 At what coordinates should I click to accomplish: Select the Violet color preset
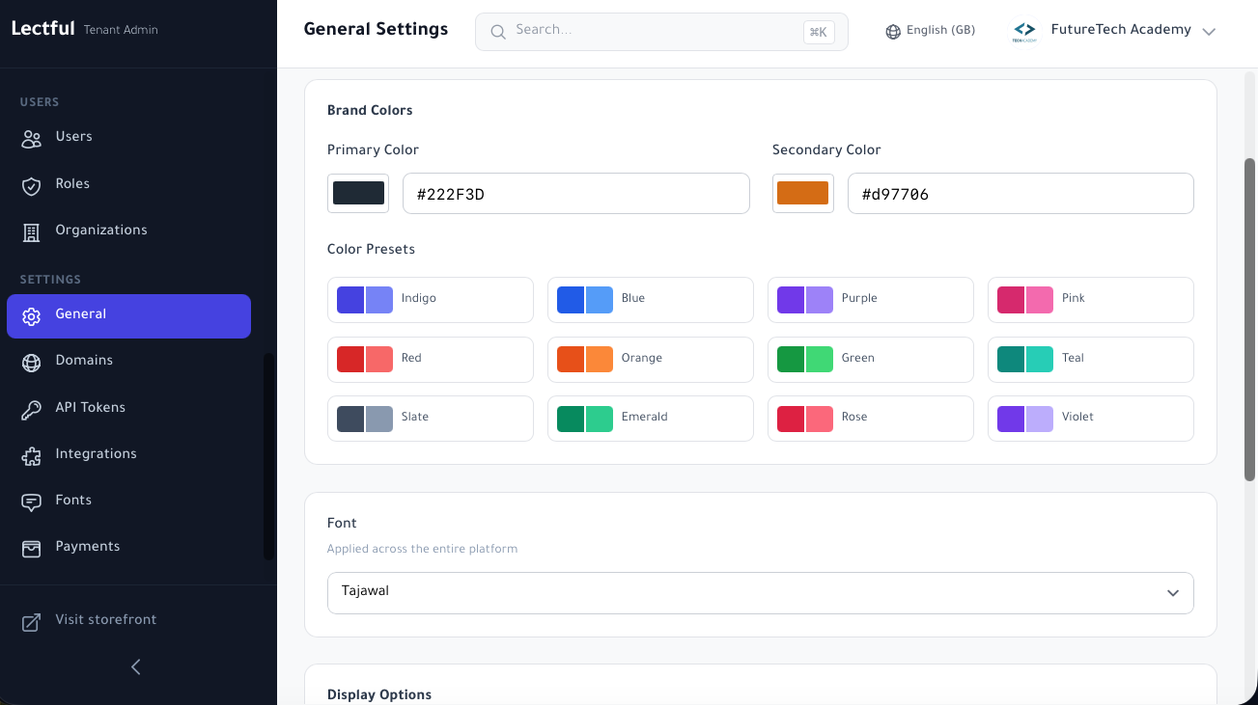[x=1091, y=418]
